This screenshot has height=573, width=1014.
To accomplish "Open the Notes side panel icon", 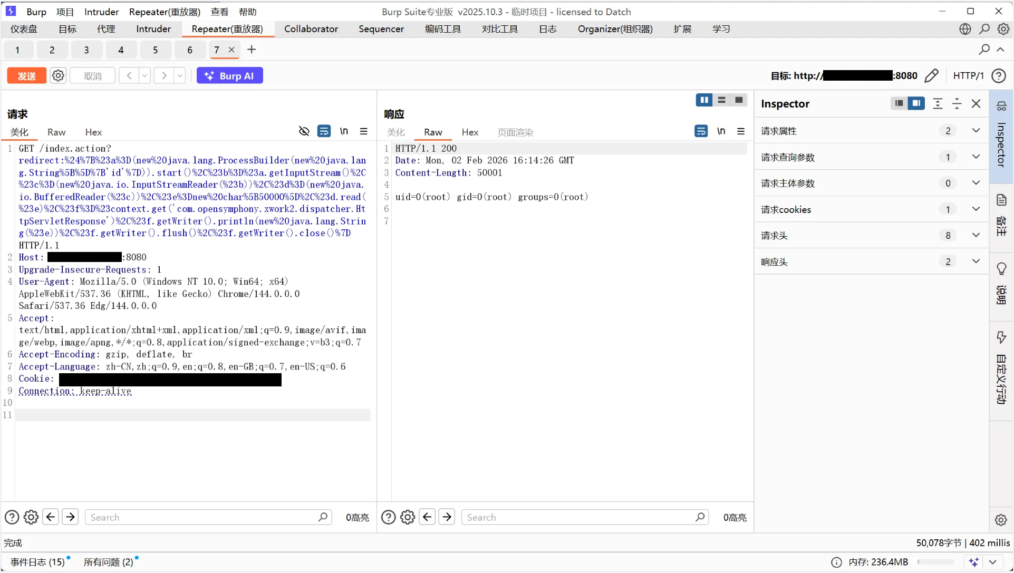I will (x=1001, y=200).
